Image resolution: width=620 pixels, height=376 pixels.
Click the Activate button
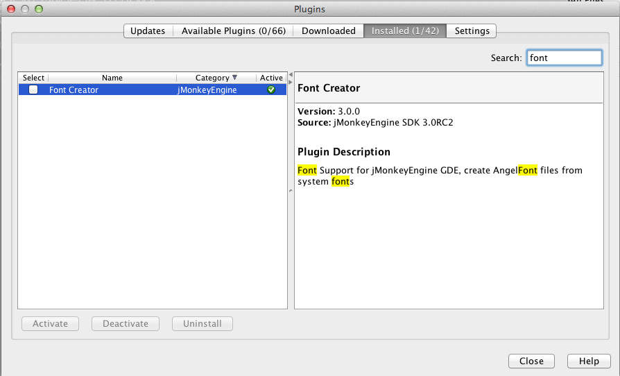(x=50, y=323)
